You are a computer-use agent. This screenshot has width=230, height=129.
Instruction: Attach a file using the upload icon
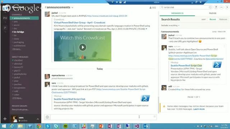pyautogui.click(x=47, y=117)
